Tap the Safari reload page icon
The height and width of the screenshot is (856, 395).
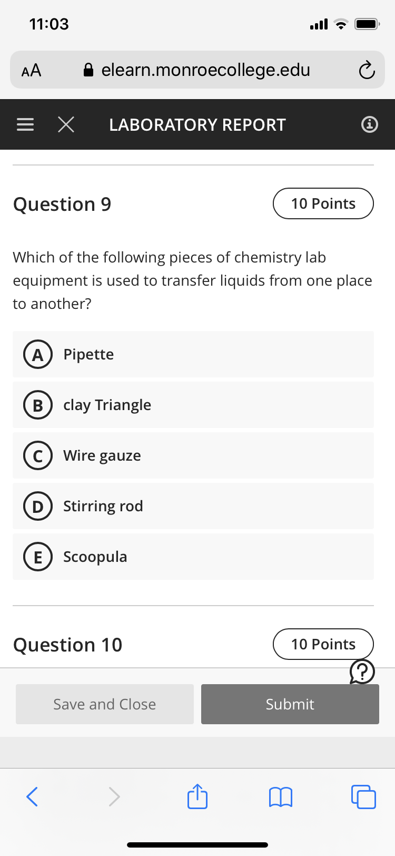pyautogui.click(x=367, y=70)
